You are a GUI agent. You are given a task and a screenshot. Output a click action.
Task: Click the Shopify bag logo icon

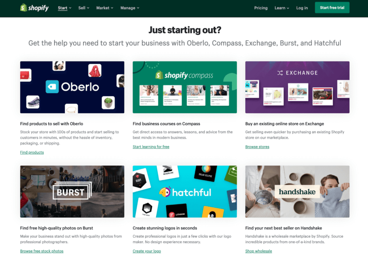[x=23, y=8]
